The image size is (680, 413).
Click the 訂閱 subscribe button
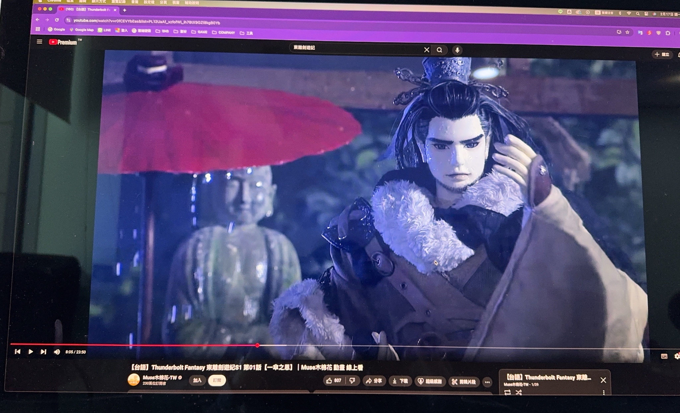pos(217,380)
